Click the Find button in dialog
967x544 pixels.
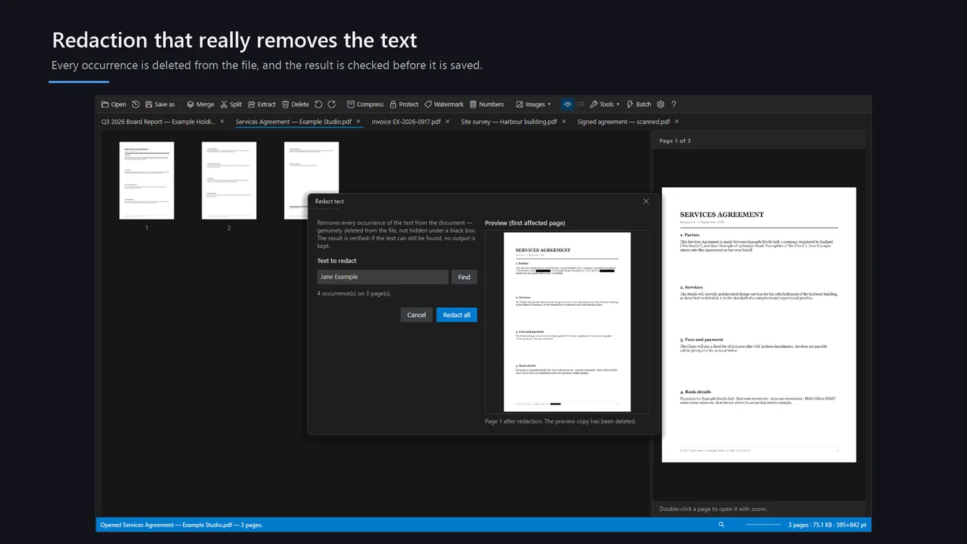pos(464,277)
